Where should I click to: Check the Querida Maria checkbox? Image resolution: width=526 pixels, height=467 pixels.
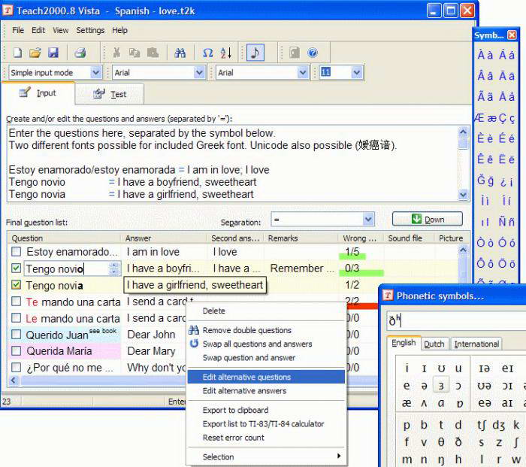16,351
